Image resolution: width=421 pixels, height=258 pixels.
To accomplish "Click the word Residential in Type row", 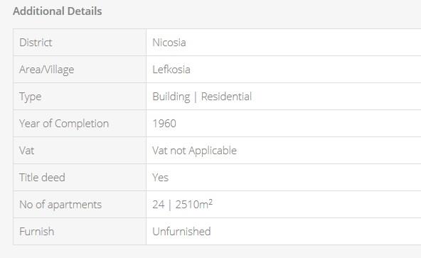I will click(x=226, y=97).
